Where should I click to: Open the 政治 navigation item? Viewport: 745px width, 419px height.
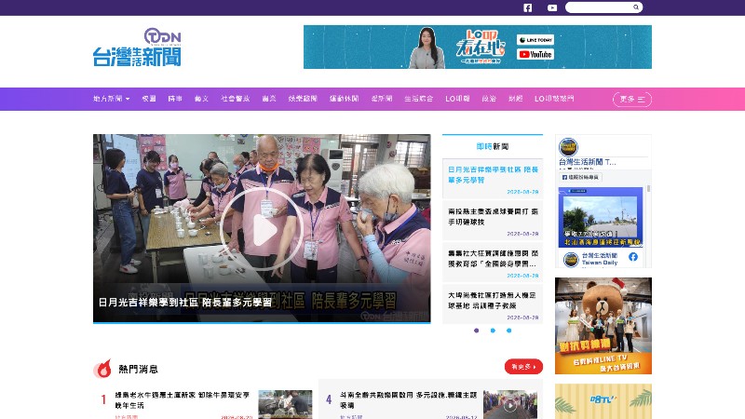coord(489,99)
